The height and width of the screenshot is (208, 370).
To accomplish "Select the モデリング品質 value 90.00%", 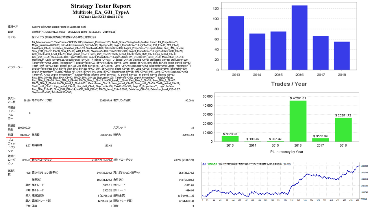I will point(190,100).
